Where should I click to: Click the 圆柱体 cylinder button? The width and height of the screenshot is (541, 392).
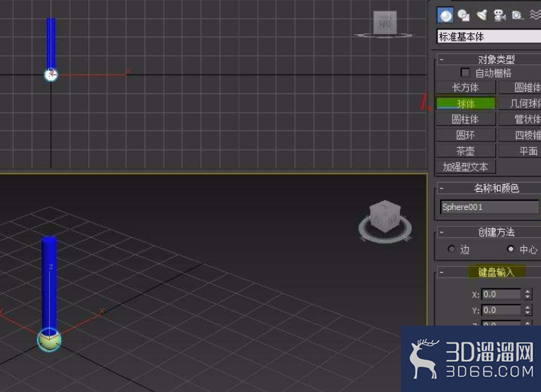[465, 119]
